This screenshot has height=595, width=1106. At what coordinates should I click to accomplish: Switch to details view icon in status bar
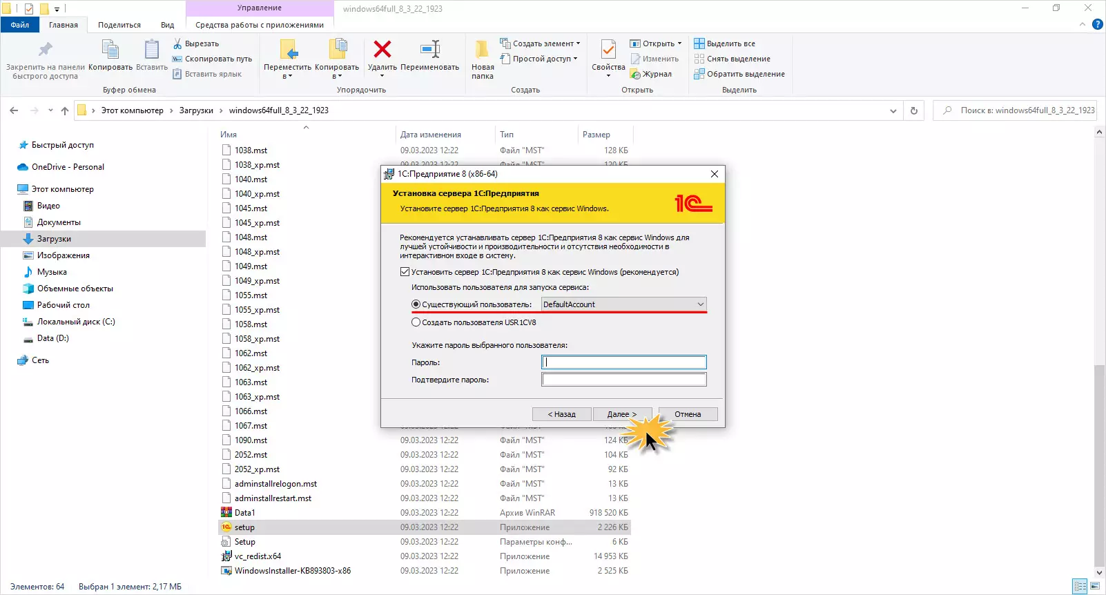click(1080, 587)
